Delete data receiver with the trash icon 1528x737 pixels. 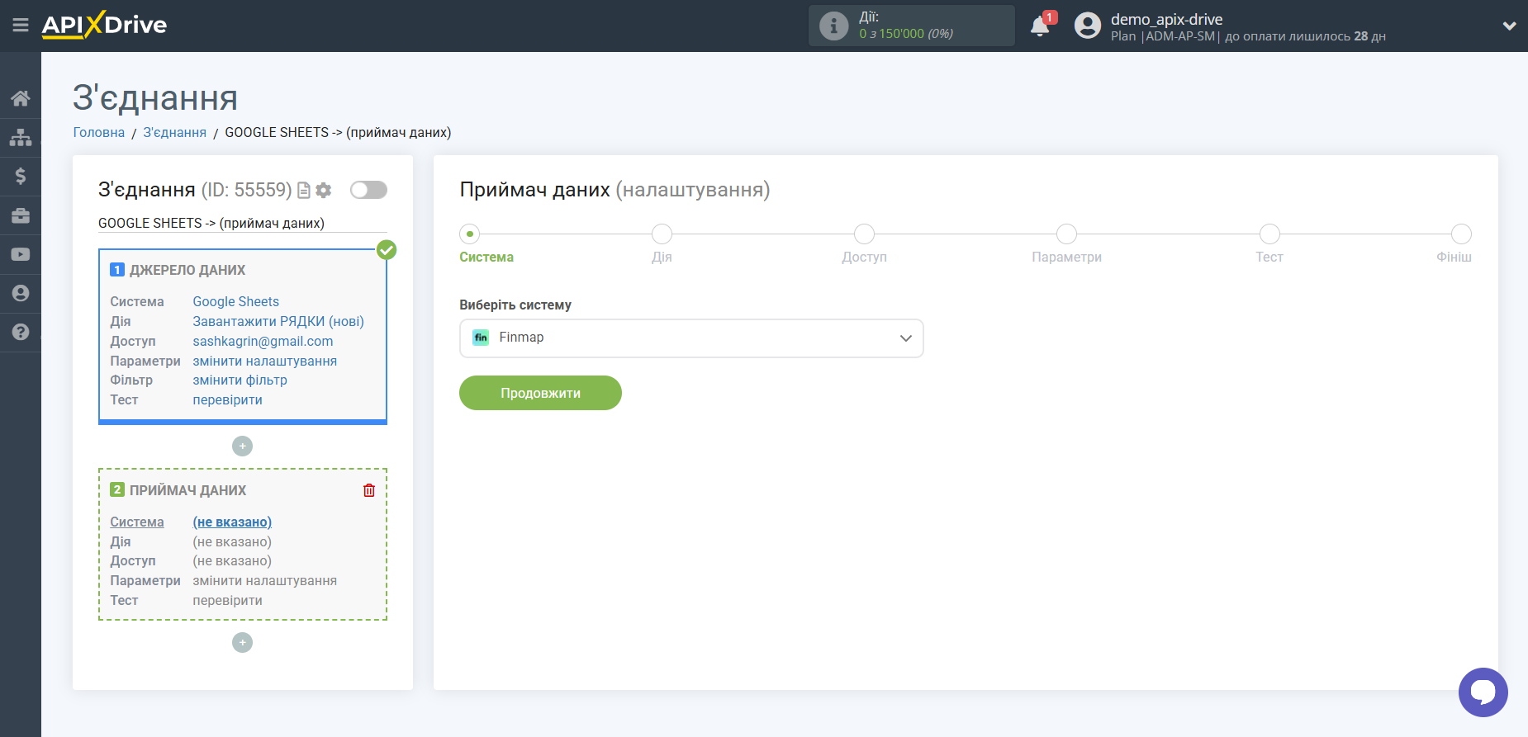369,490
